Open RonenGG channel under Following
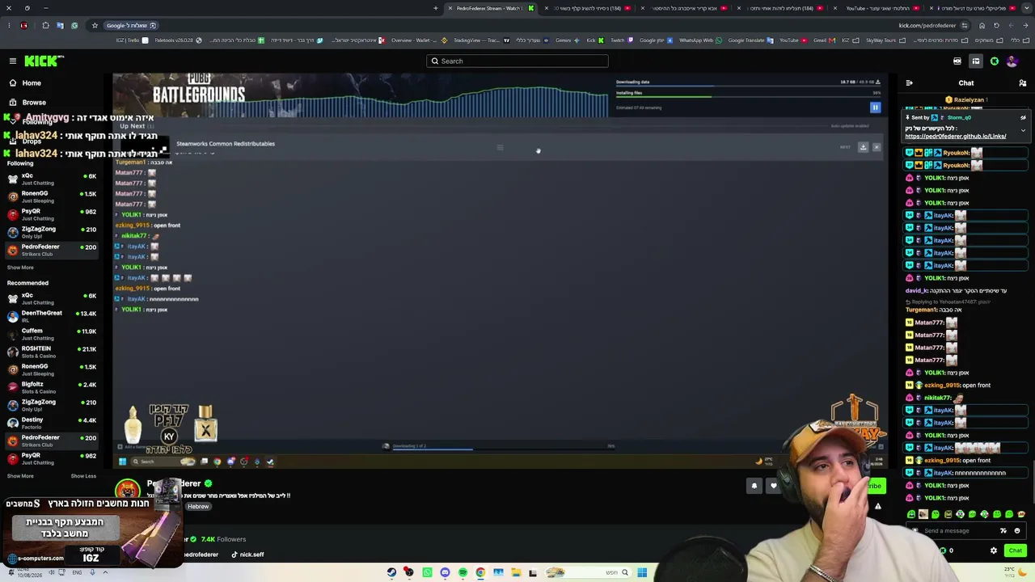This screenshot has height=582, width=1035. click(50, 196)
